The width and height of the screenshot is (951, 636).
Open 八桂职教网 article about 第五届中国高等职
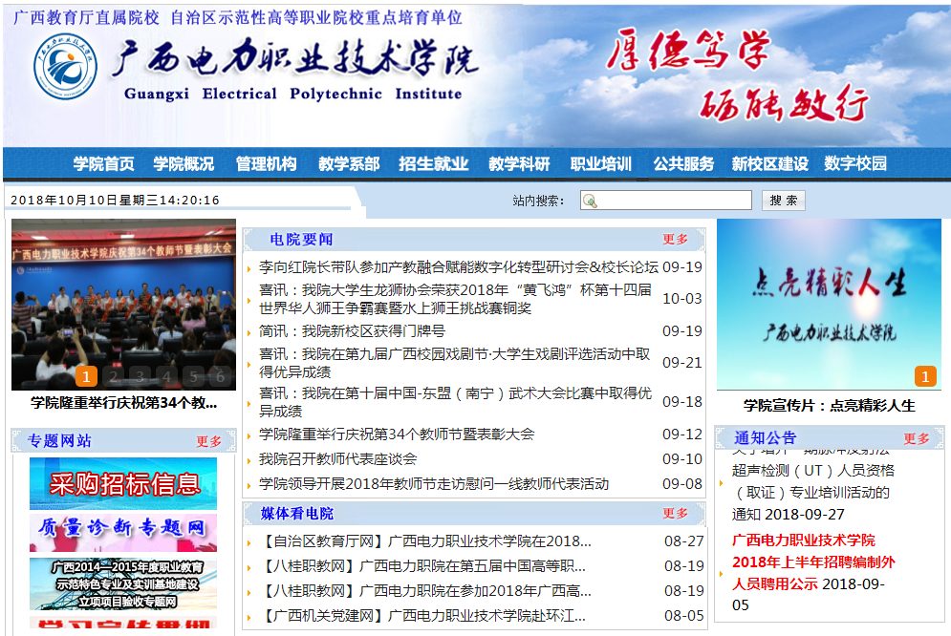coord(422,565)
